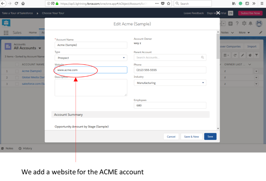Viewport: 266px width, 181px height.
Task: Click the help question mark icon
Action: pos(237,24)
